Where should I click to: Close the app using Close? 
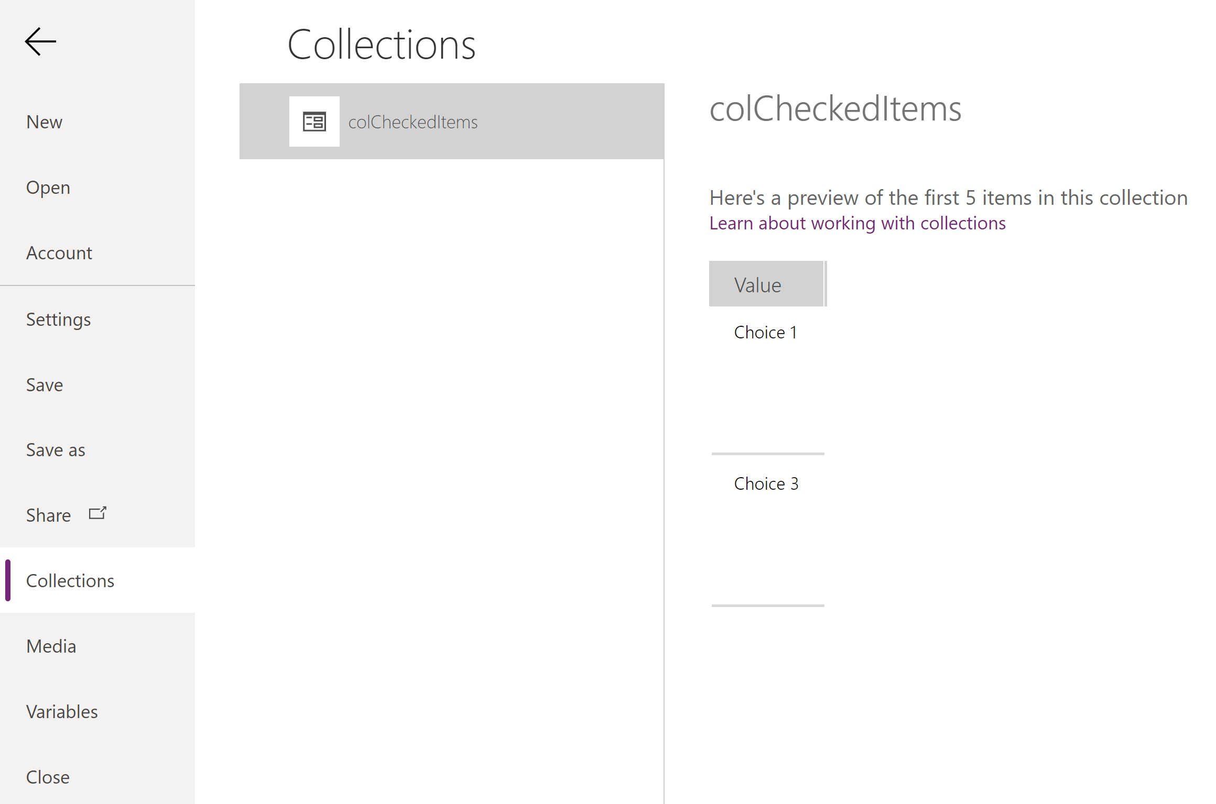(x=47, y=777)
